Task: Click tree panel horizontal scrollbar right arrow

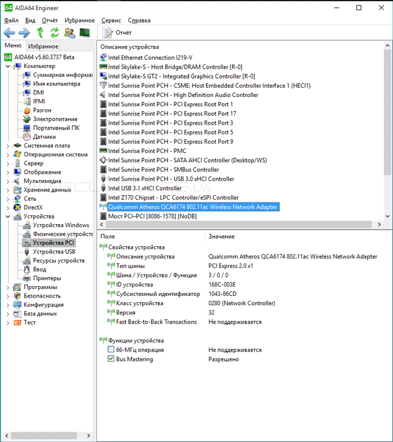Action: [x=88, y=435]
